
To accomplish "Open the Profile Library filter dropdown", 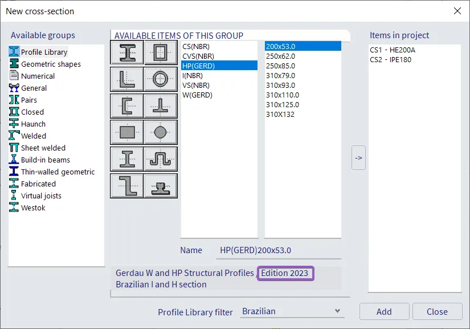I will point(292,311).
